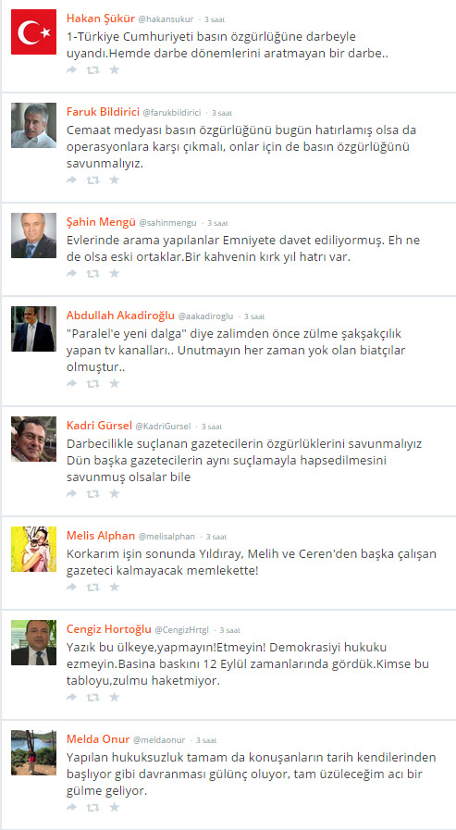The width and height of the screenshot is (456, 830).
Task: Click the Turkish flag avatar
Action: tap(33, 31)
